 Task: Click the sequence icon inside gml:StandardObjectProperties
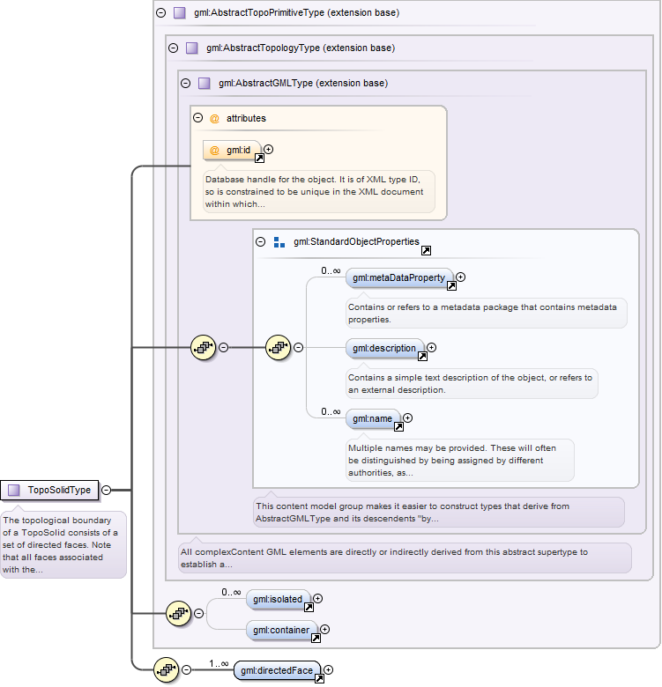(279, 347)
